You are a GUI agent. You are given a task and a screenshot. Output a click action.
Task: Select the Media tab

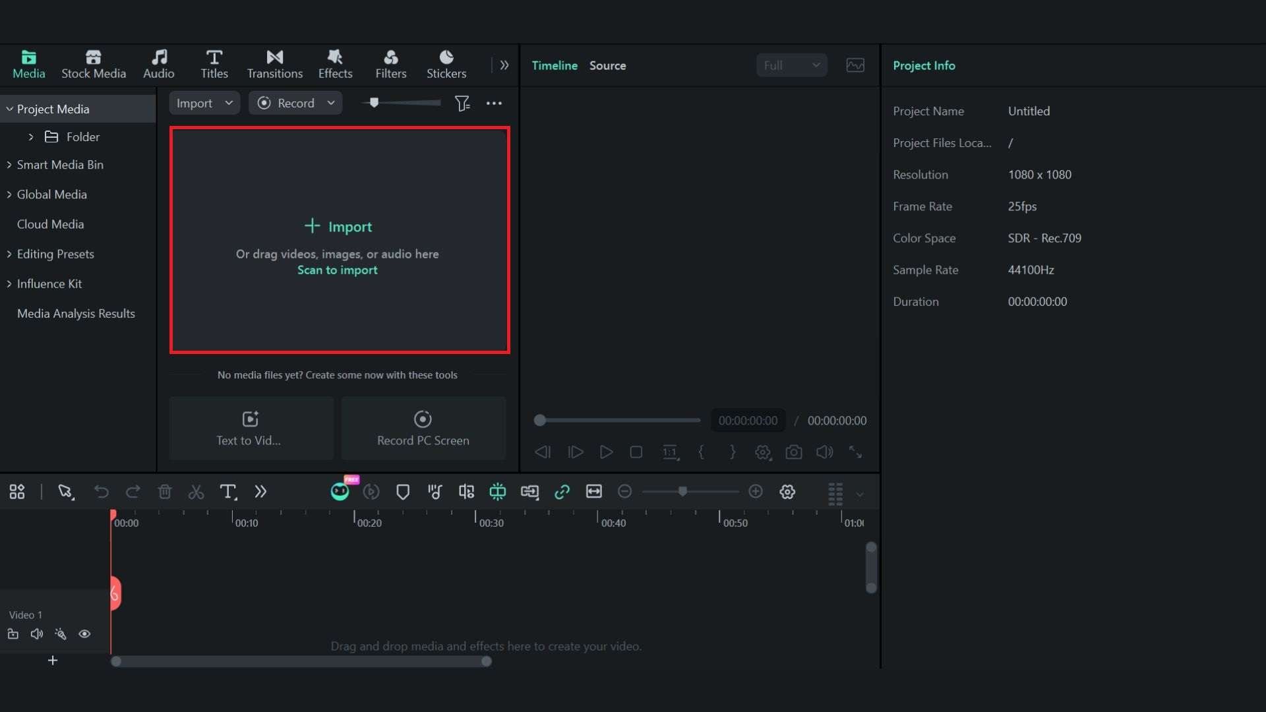tap(29, 65)
